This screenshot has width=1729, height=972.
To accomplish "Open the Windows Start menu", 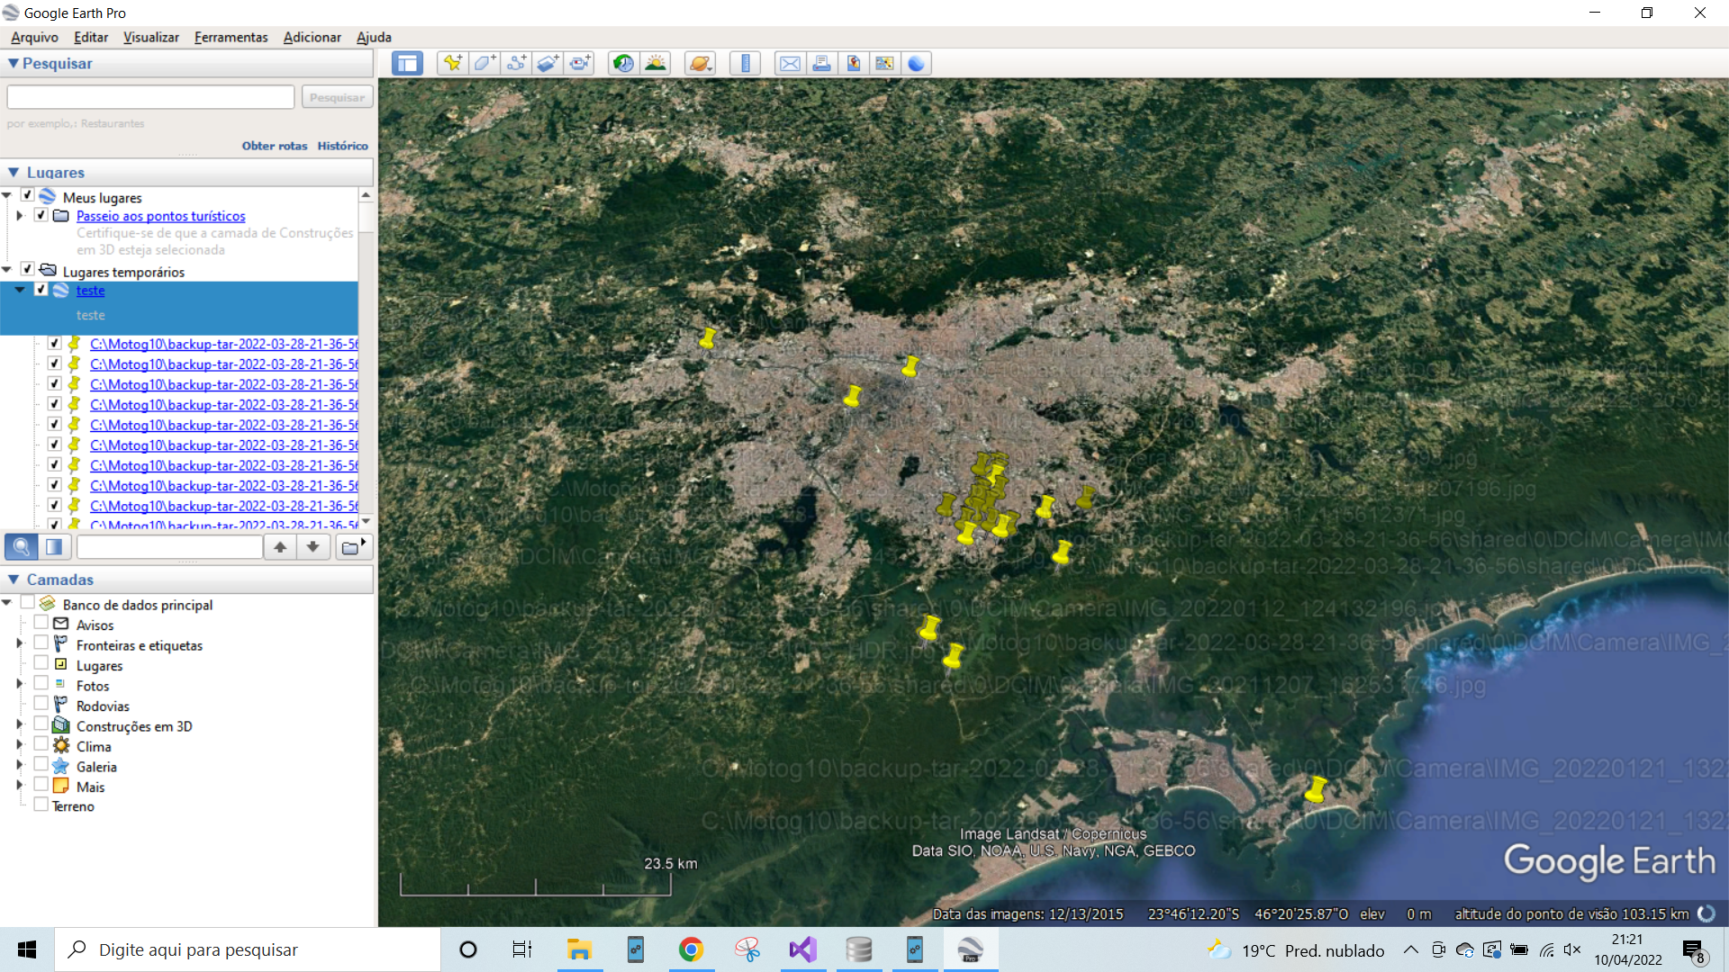I will click(x=27, y=949).
